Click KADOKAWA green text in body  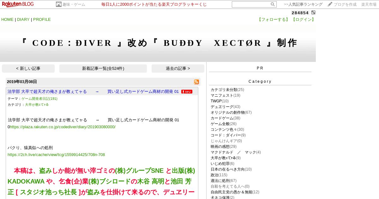coord(26,182)
